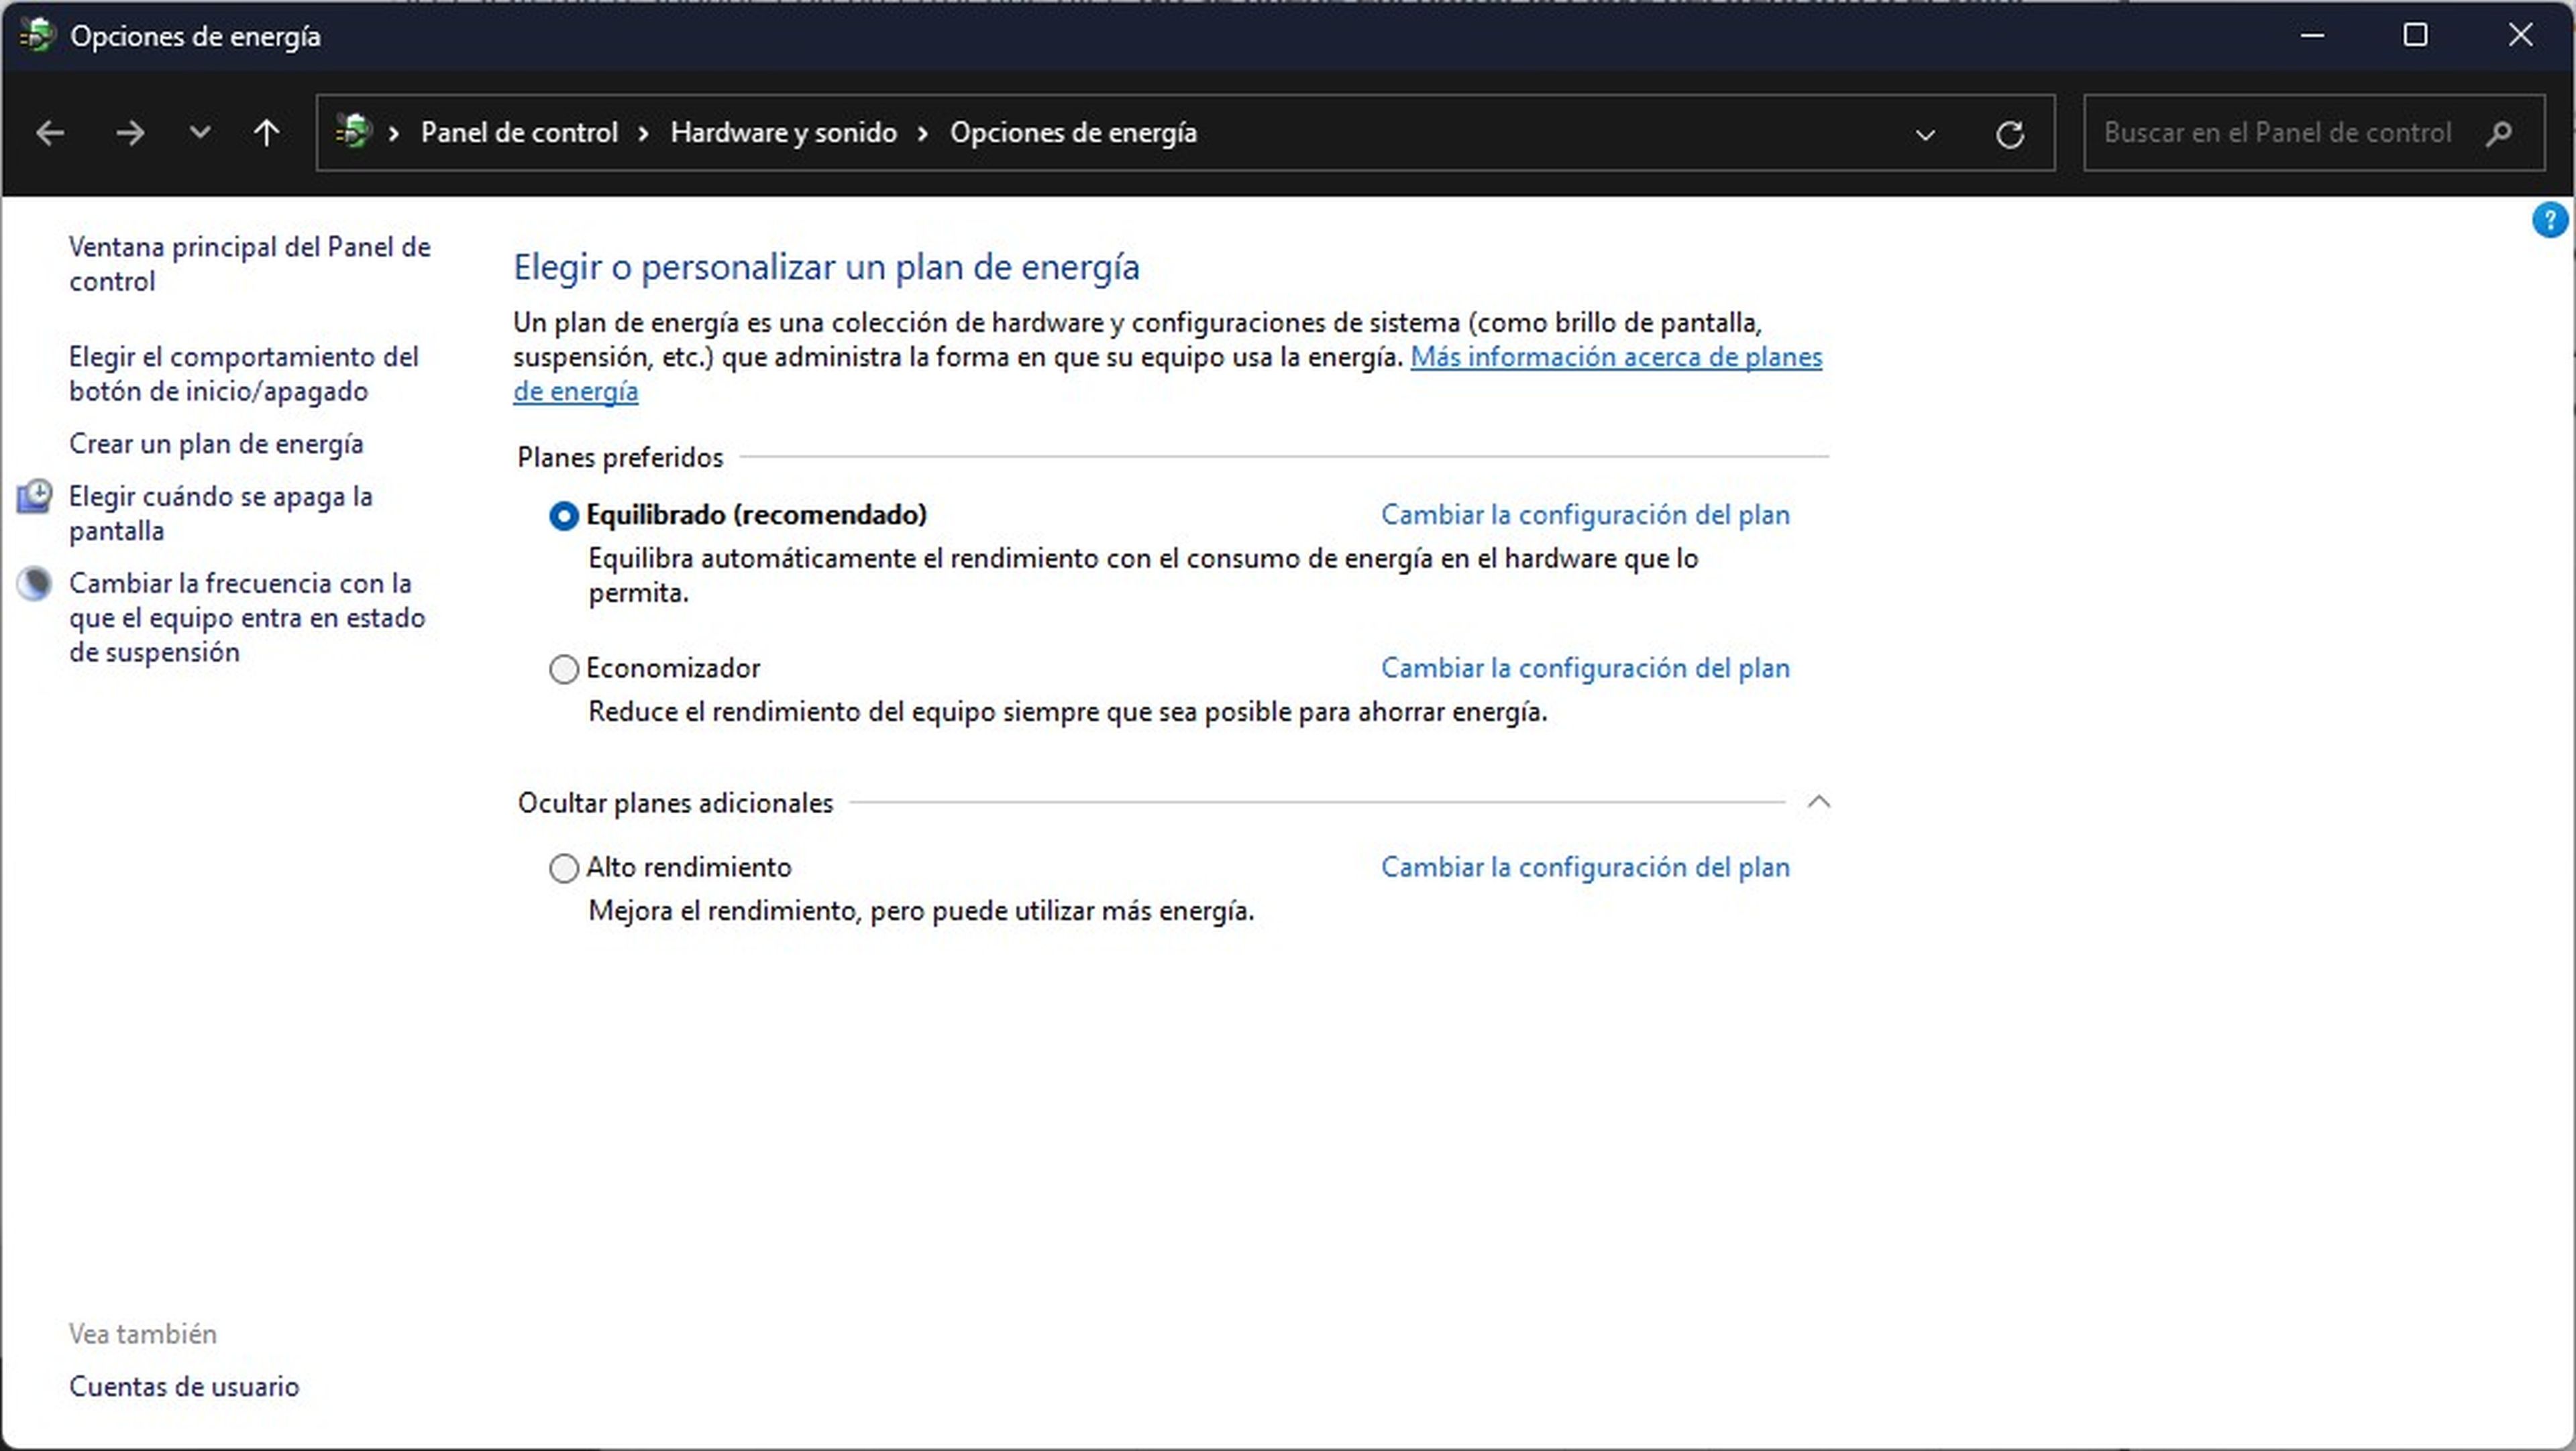Open Cambiar la frecuencia de suspensión link
Viewport: 2576px width, 1451px height.
coord(247,618)
